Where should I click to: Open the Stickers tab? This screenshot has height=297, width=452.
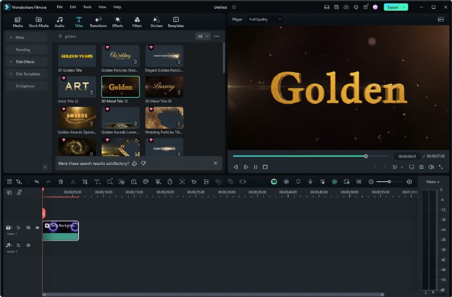point(157,22)
